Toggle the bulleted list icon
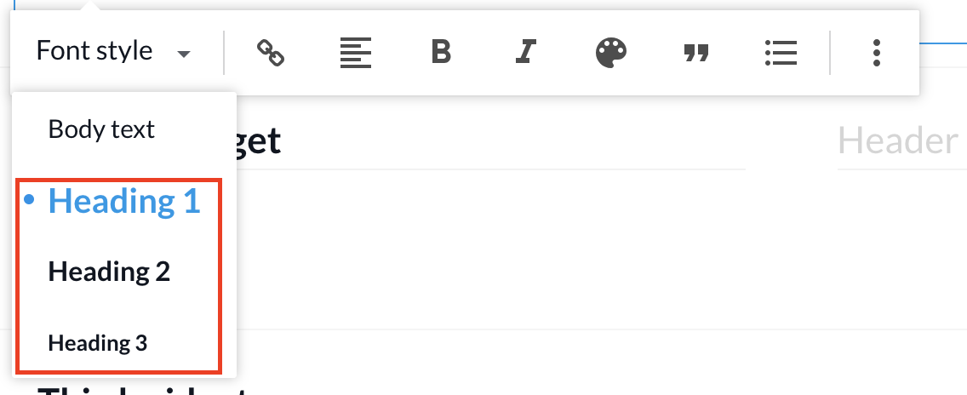The width and height of the screenshot is (967, 395). [781, 54]
